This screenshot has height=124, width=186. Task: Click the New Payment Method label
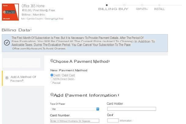click(x=69, y=70)
